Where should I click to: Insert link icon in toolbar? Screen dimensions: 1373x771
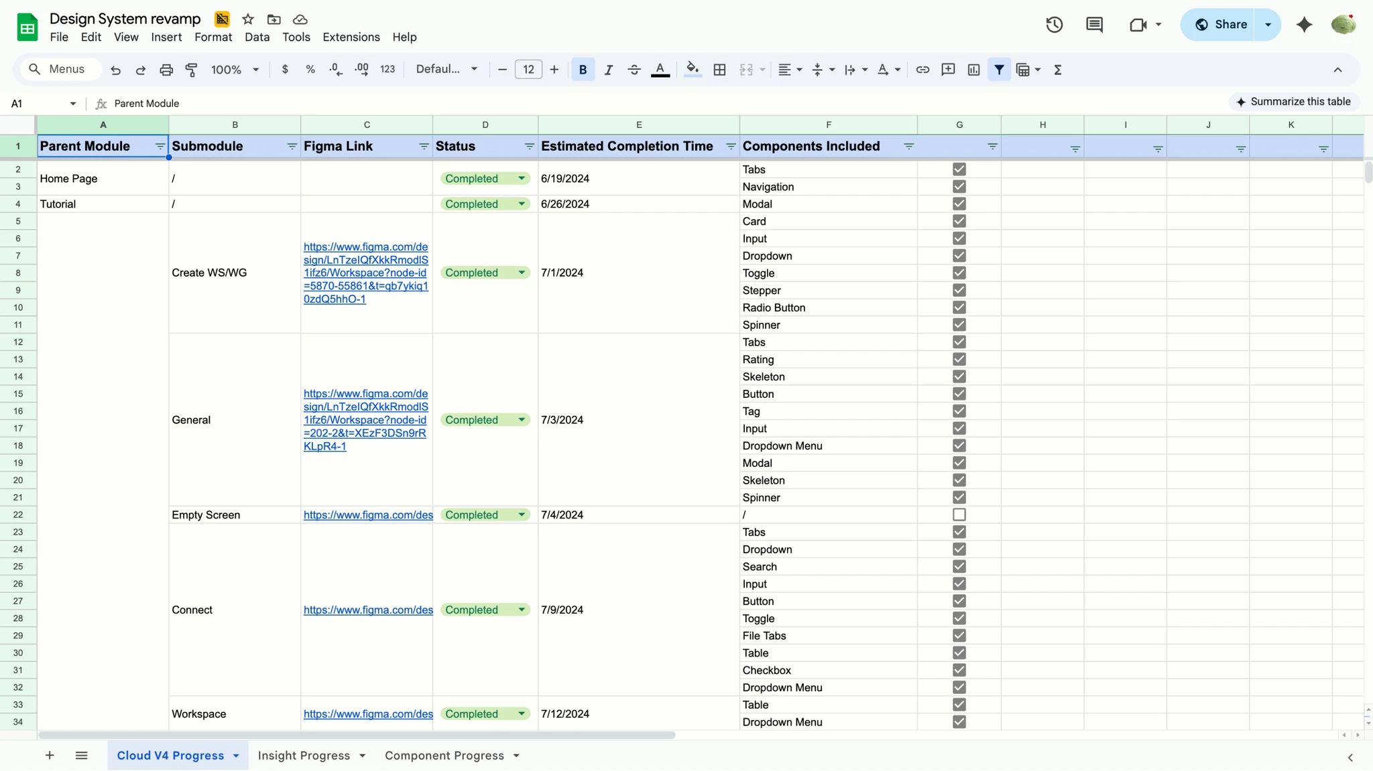coord(922,70)
